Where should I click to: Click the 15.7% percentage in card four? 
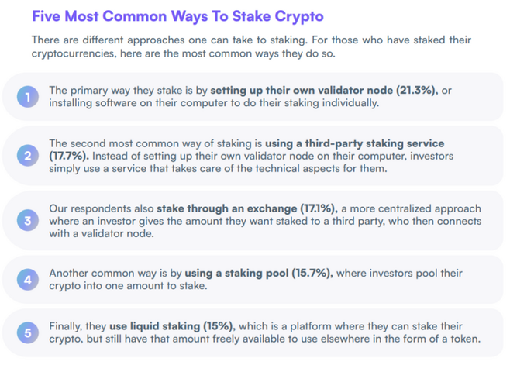pyautogui.click(x=312, y=273)
